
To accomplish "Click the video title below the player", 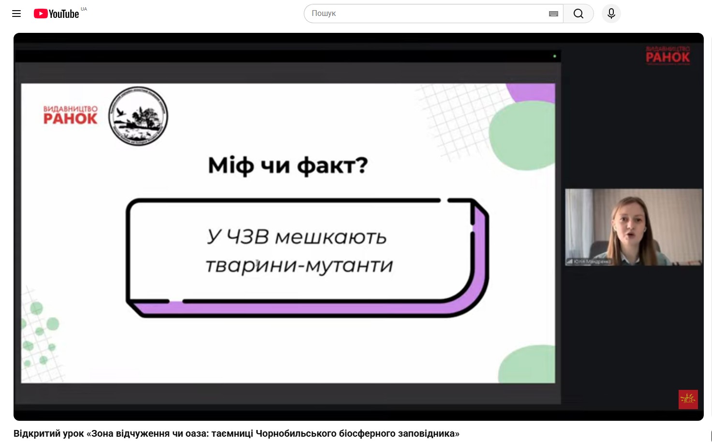I will pos(236,433).
